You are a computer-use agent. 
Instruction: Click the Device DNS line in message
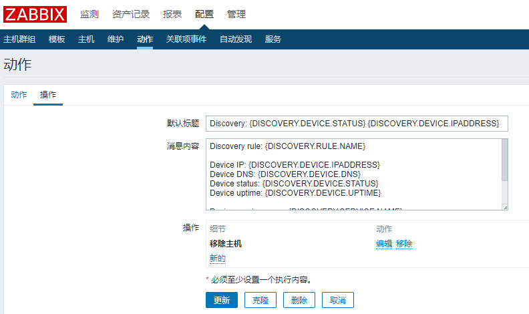click(x=285, y=174)
